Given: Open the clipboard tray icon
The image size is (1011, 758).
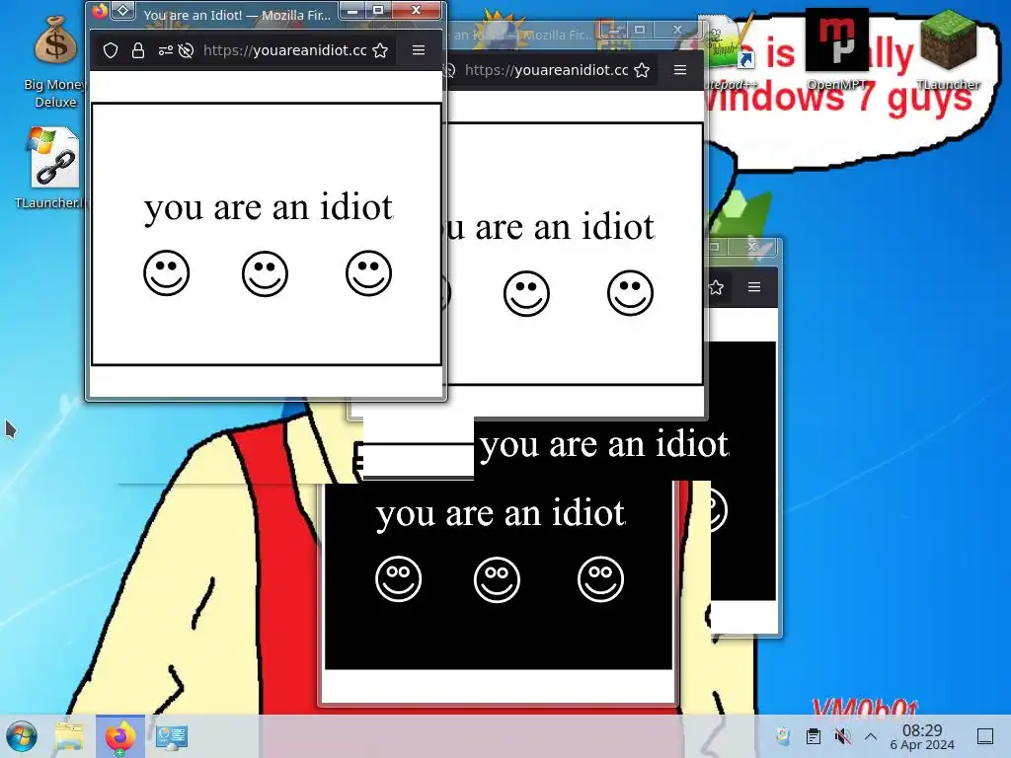Looking at the screenshot, I should (814, 736).
